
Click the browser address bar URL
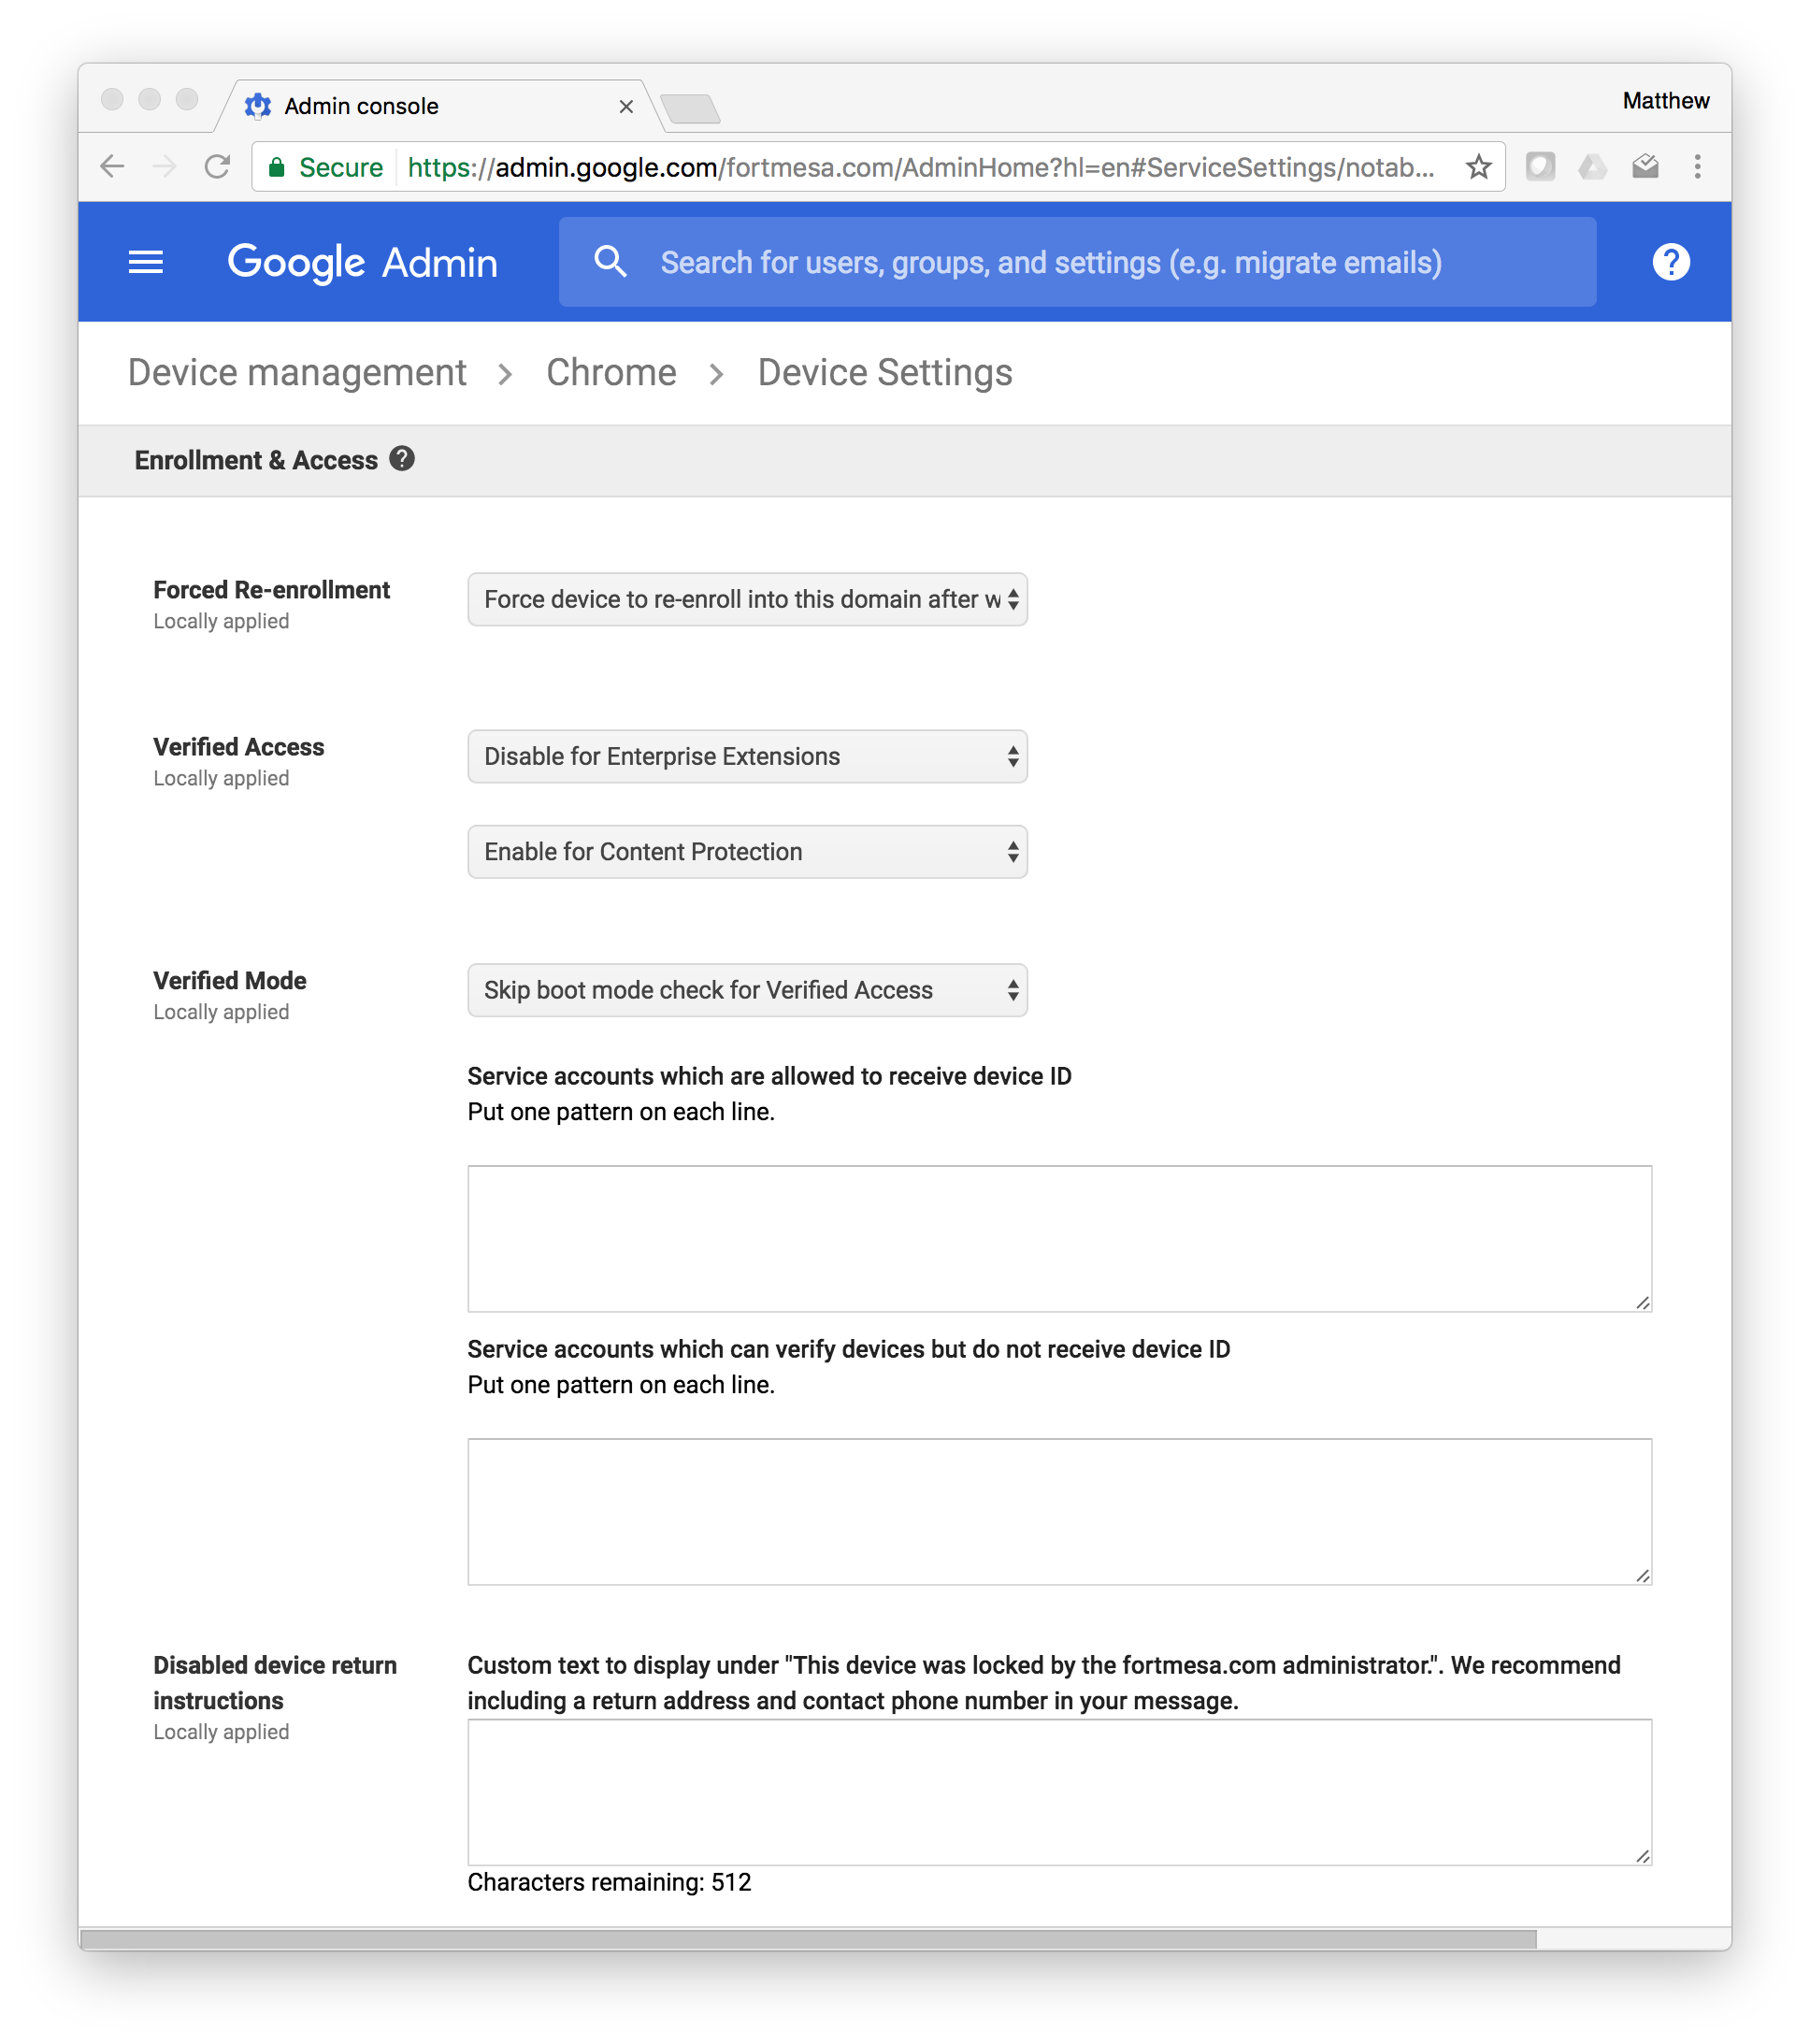[x=920, y=167]
